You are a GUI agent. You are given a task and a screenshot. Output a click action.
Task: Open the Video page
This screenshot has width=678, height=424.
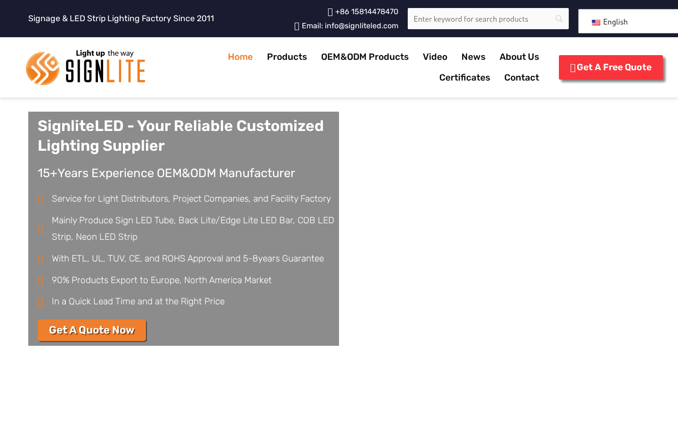click(x=435, y=57)
